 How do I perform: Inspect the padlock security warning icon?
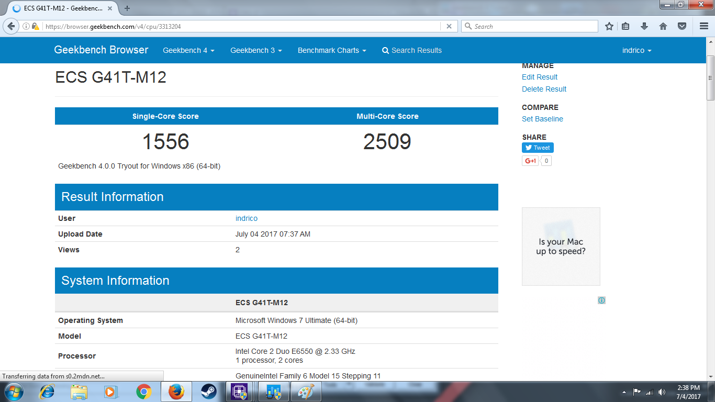pos(35,26)
